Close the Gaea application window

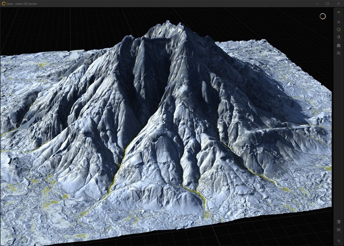[338, 3]
